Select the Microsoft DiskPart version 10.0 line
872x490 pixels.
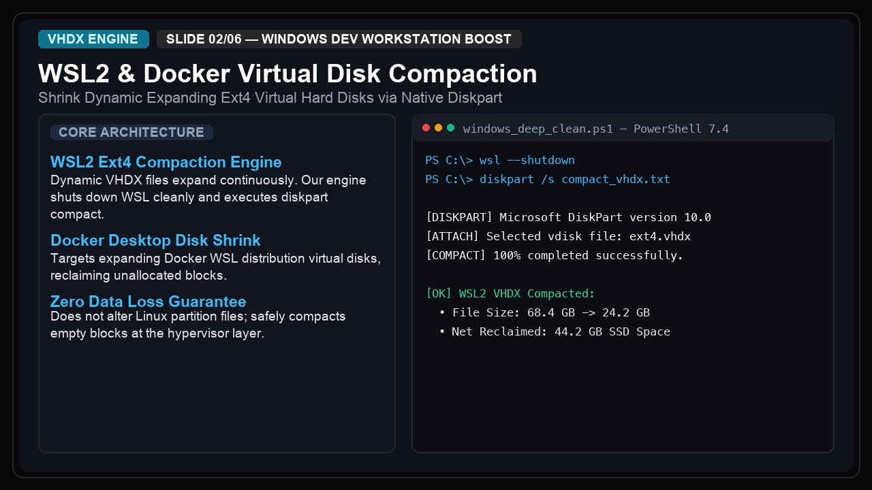pyautogui.click(x=568, y=218)
